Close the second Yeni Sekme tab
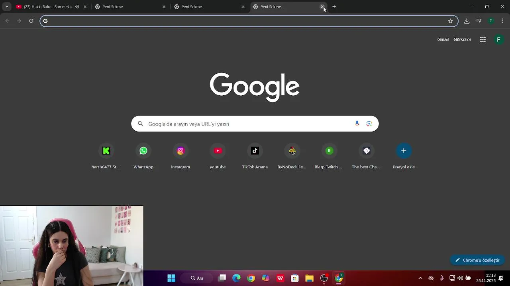The width and height of the screenshot is (510, 286). click(x=164, y=7)
